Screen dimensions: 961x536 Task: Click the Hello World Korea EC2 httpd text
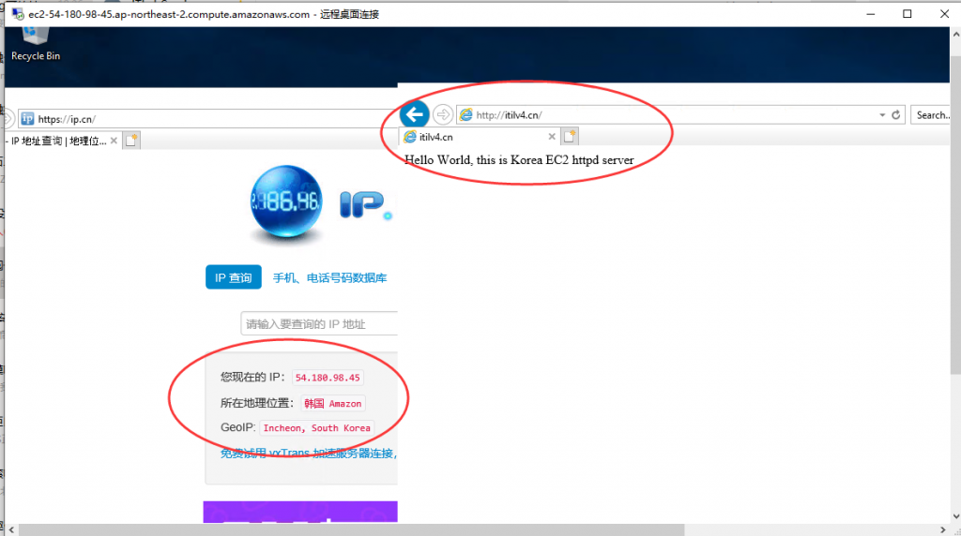(519, 160)
